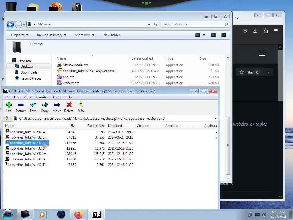
Task: Open the Organize dropdown menu
Action: tap(20, 35)
